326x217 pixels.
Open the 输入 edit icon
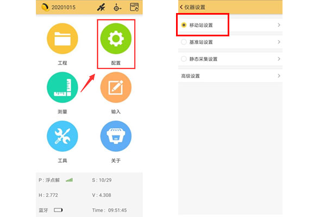(x=116, y=90)
